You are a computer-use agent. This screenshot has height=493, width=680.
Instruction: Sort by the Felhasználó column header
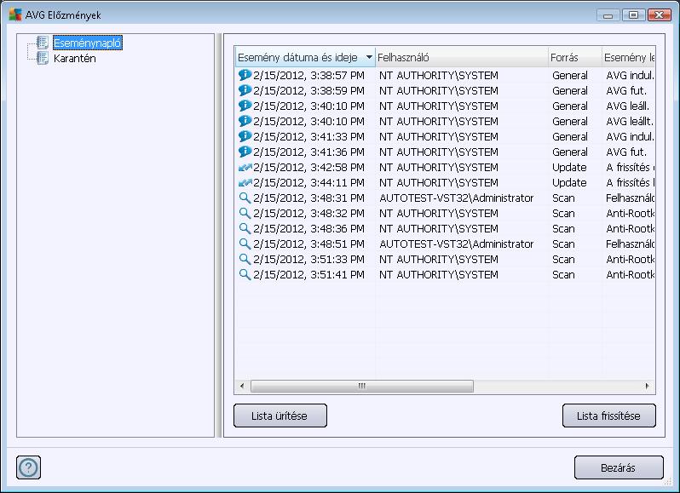[462, 57]
